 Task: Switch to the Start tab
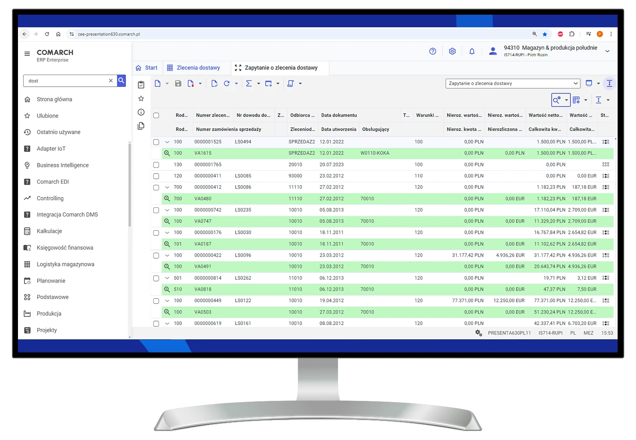click(147, 68)
